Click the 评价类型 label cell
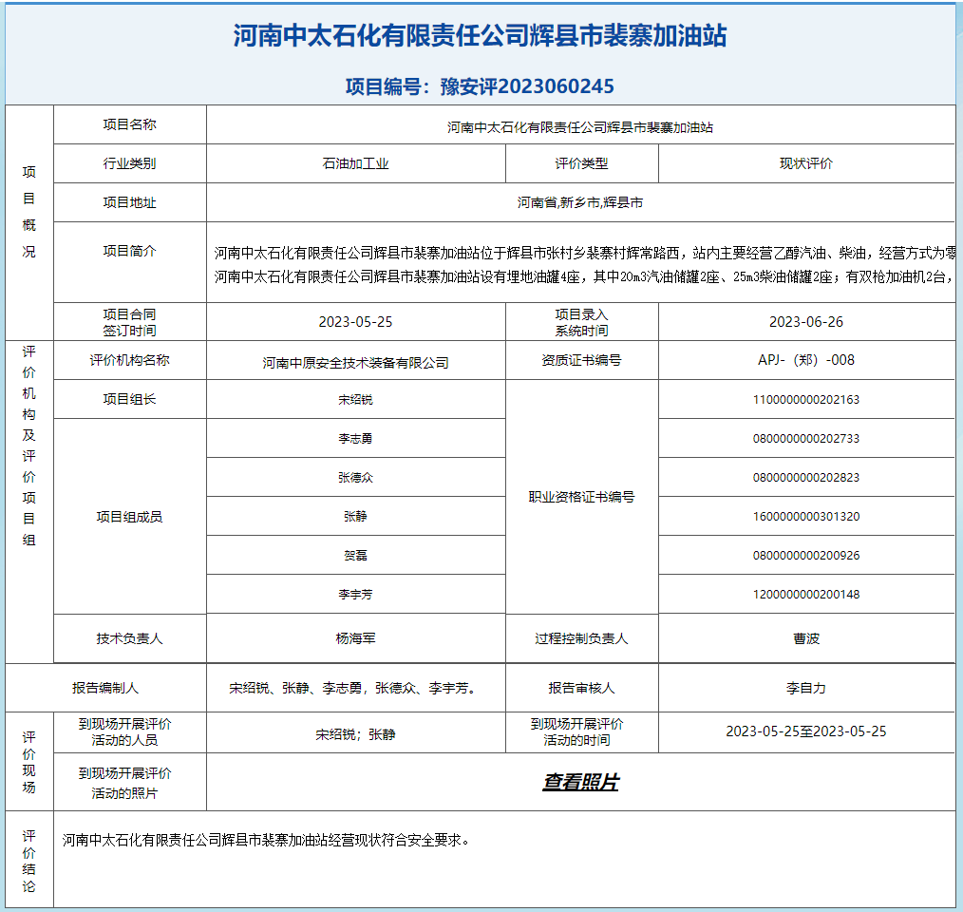The width and height of the screenshot is (963, 912). coord(581,163)
